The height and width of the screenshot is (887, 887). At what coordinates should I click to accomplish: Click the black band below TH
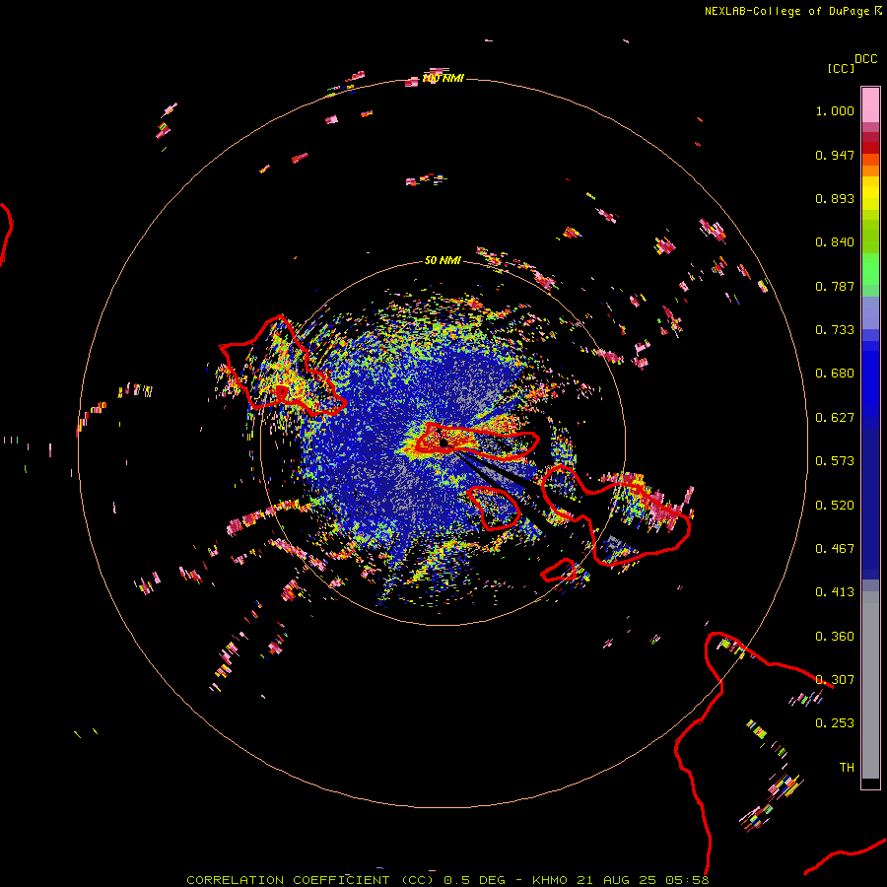pos(870,783)
